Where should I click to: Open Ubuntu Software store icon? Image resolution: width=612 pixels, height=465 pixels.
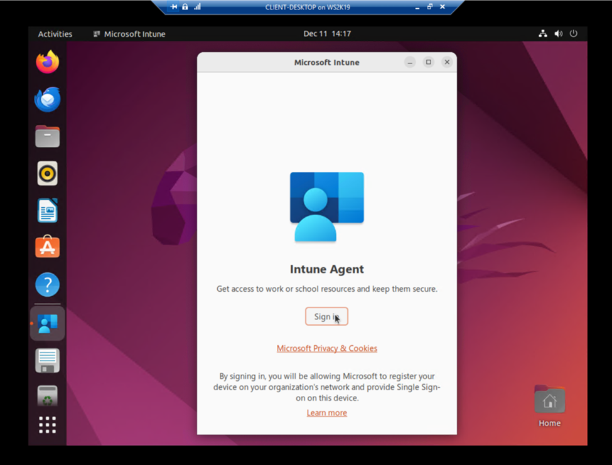(x=48, y=247)
